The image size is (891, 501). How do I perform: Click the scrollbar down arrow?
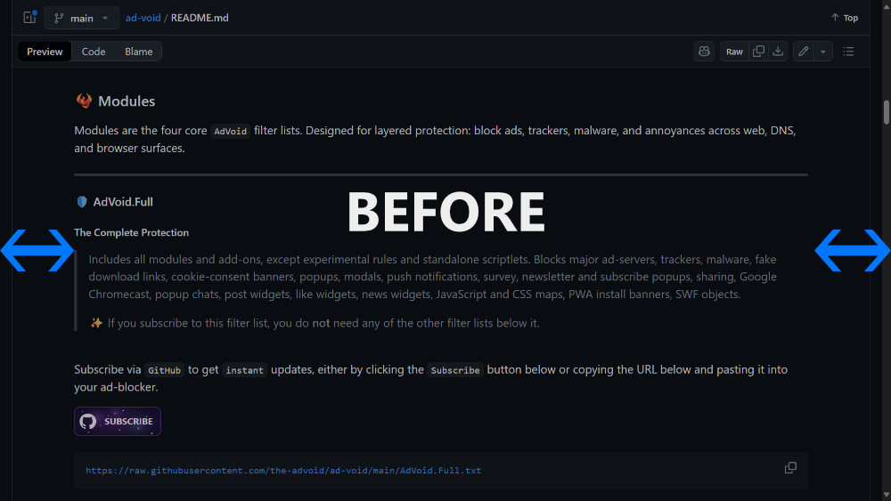point(887,495)
